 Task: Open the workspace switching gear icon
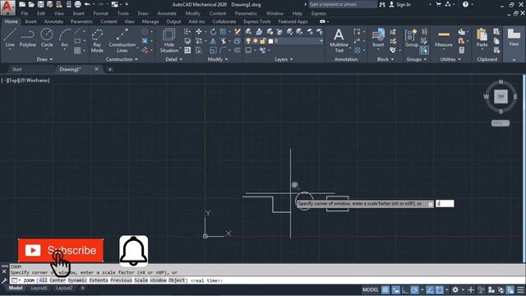[455, 289]
